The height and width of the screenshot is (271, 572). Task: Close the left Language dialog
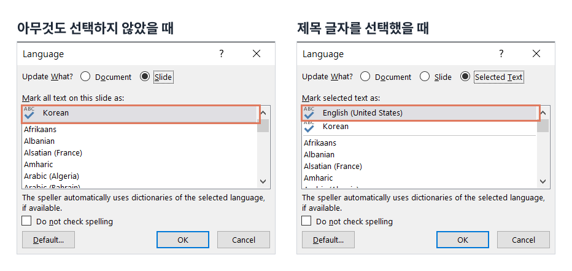point(257,54)
